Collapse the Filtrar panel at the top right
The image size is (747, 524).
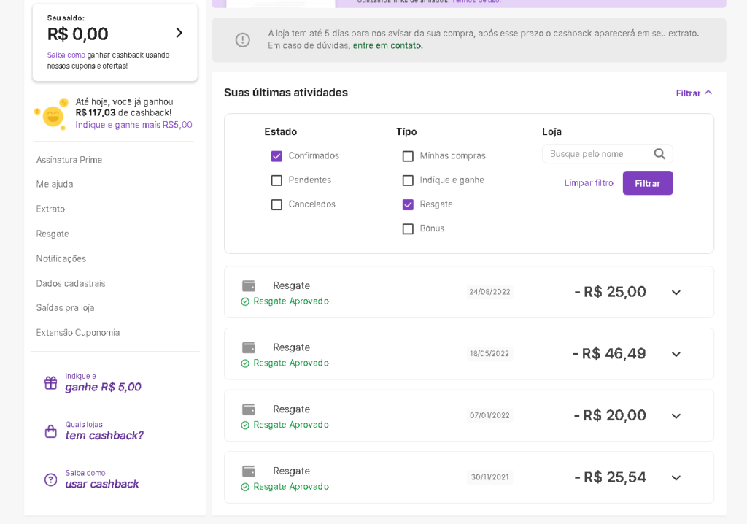(694, 93)
